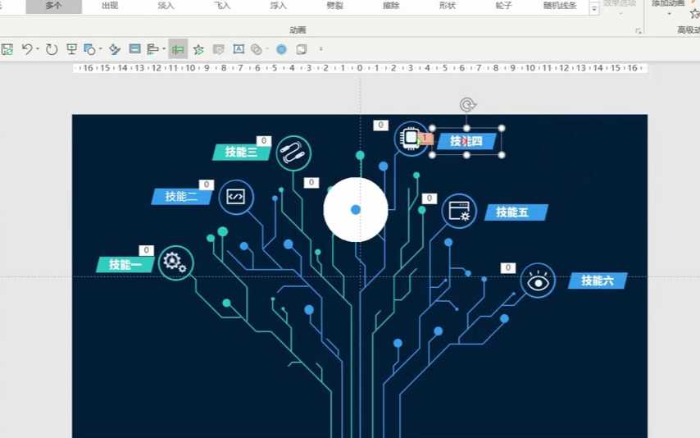Select the 技能六 label on slide
The width and height of the screenshot is (700, 438).
(597, 281)
